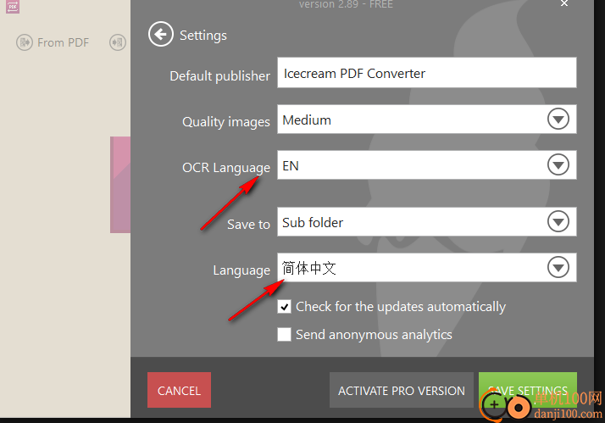Expand the interface Language dropdown arrow

pyautogui.click(x=558, y=268)
